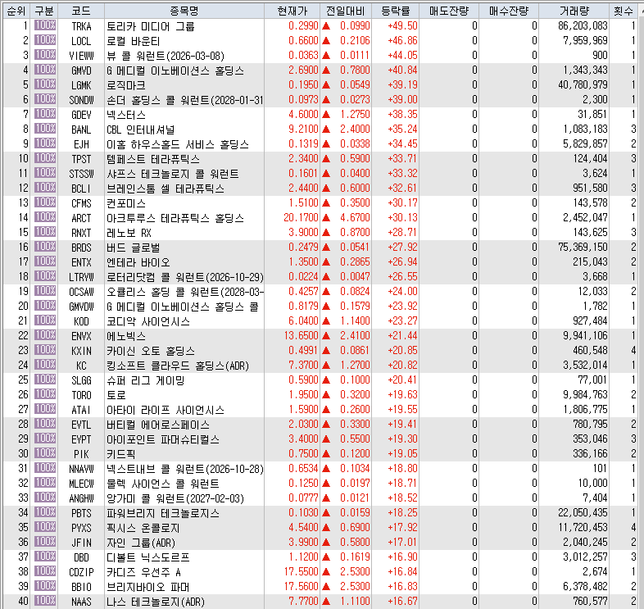Select stock code OCSAW
Image resolution: width=644 pixels, height=609 pixels.
click(81, 292)
